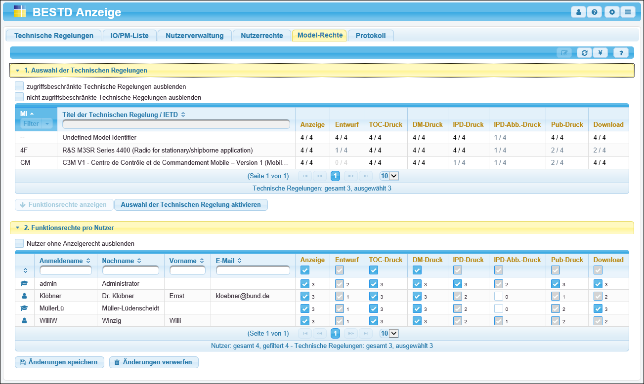Viewport: 644px width, 384px height.
Task: Sort by user type icon column header
Action: [x=25, y=270]
